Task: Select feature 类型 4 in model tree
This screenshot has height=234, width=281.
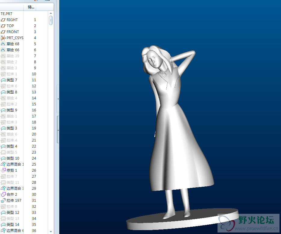Action: click(12, 146)
